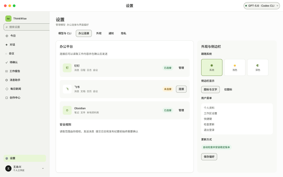Open 每日新闻 in the sidebar
This screenshot has width=283, height=177.
tap(25, 89)
